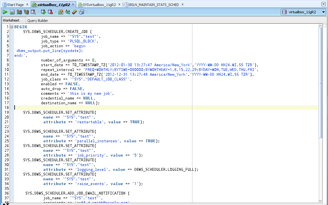Screen dimensions: 328x205
Task: Switch to the Query Builder sub-tab
Action: (38, 21)
